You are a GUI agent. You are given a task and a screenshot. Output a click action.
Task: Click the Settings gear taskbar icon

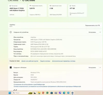(x=72, y=93)
